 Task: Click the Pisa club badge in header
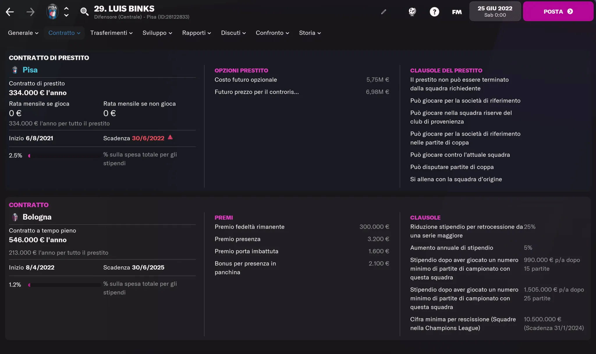52,12
